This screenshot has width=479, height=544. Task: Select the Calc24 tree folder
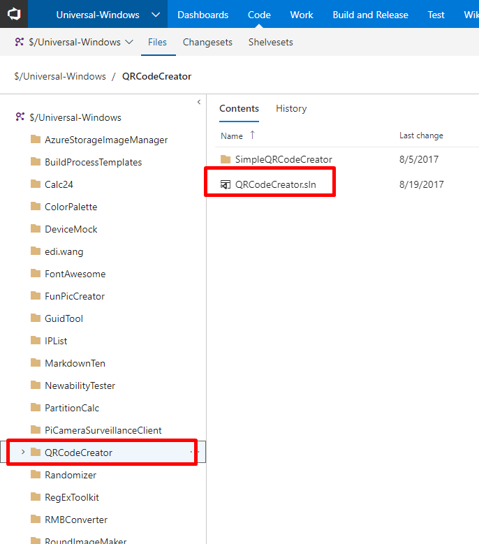59,184
